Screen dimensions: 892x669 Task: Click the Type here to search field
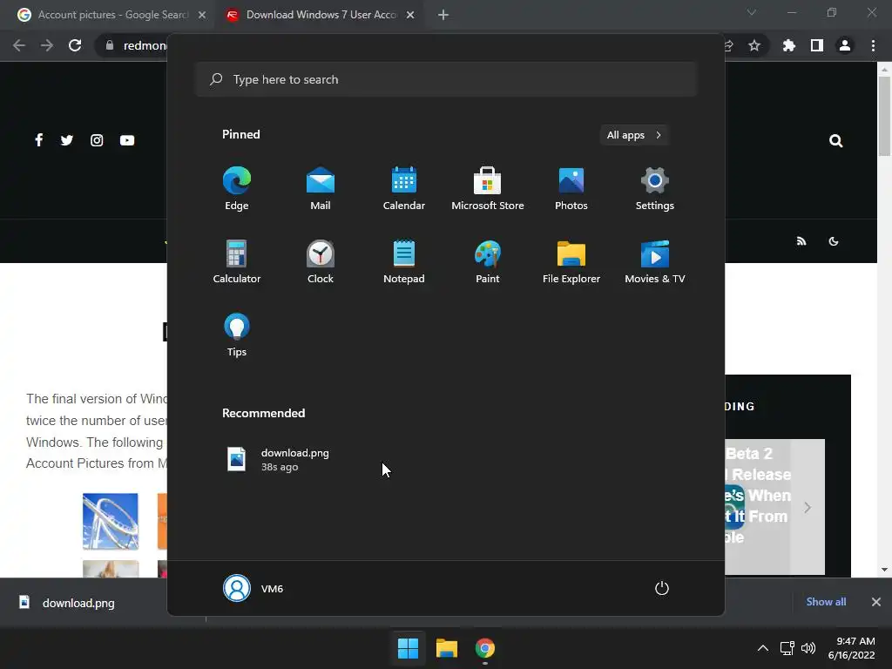tap(446, 79)
